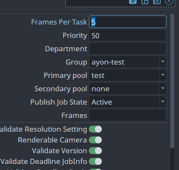
Task: Open the Group dropdown showing ayon-test
Action: point(128,62)
